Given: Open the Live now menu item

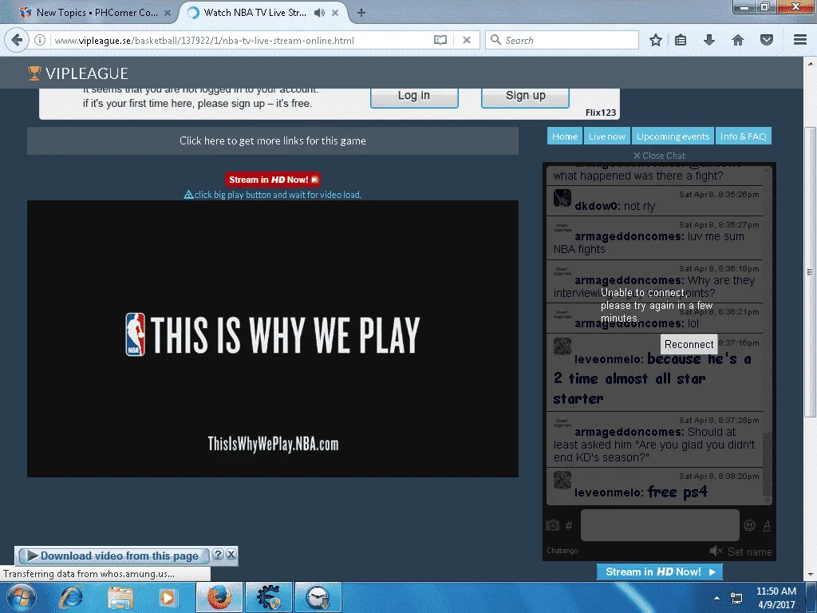Looking at the screenshot, I should pos(607,136).
